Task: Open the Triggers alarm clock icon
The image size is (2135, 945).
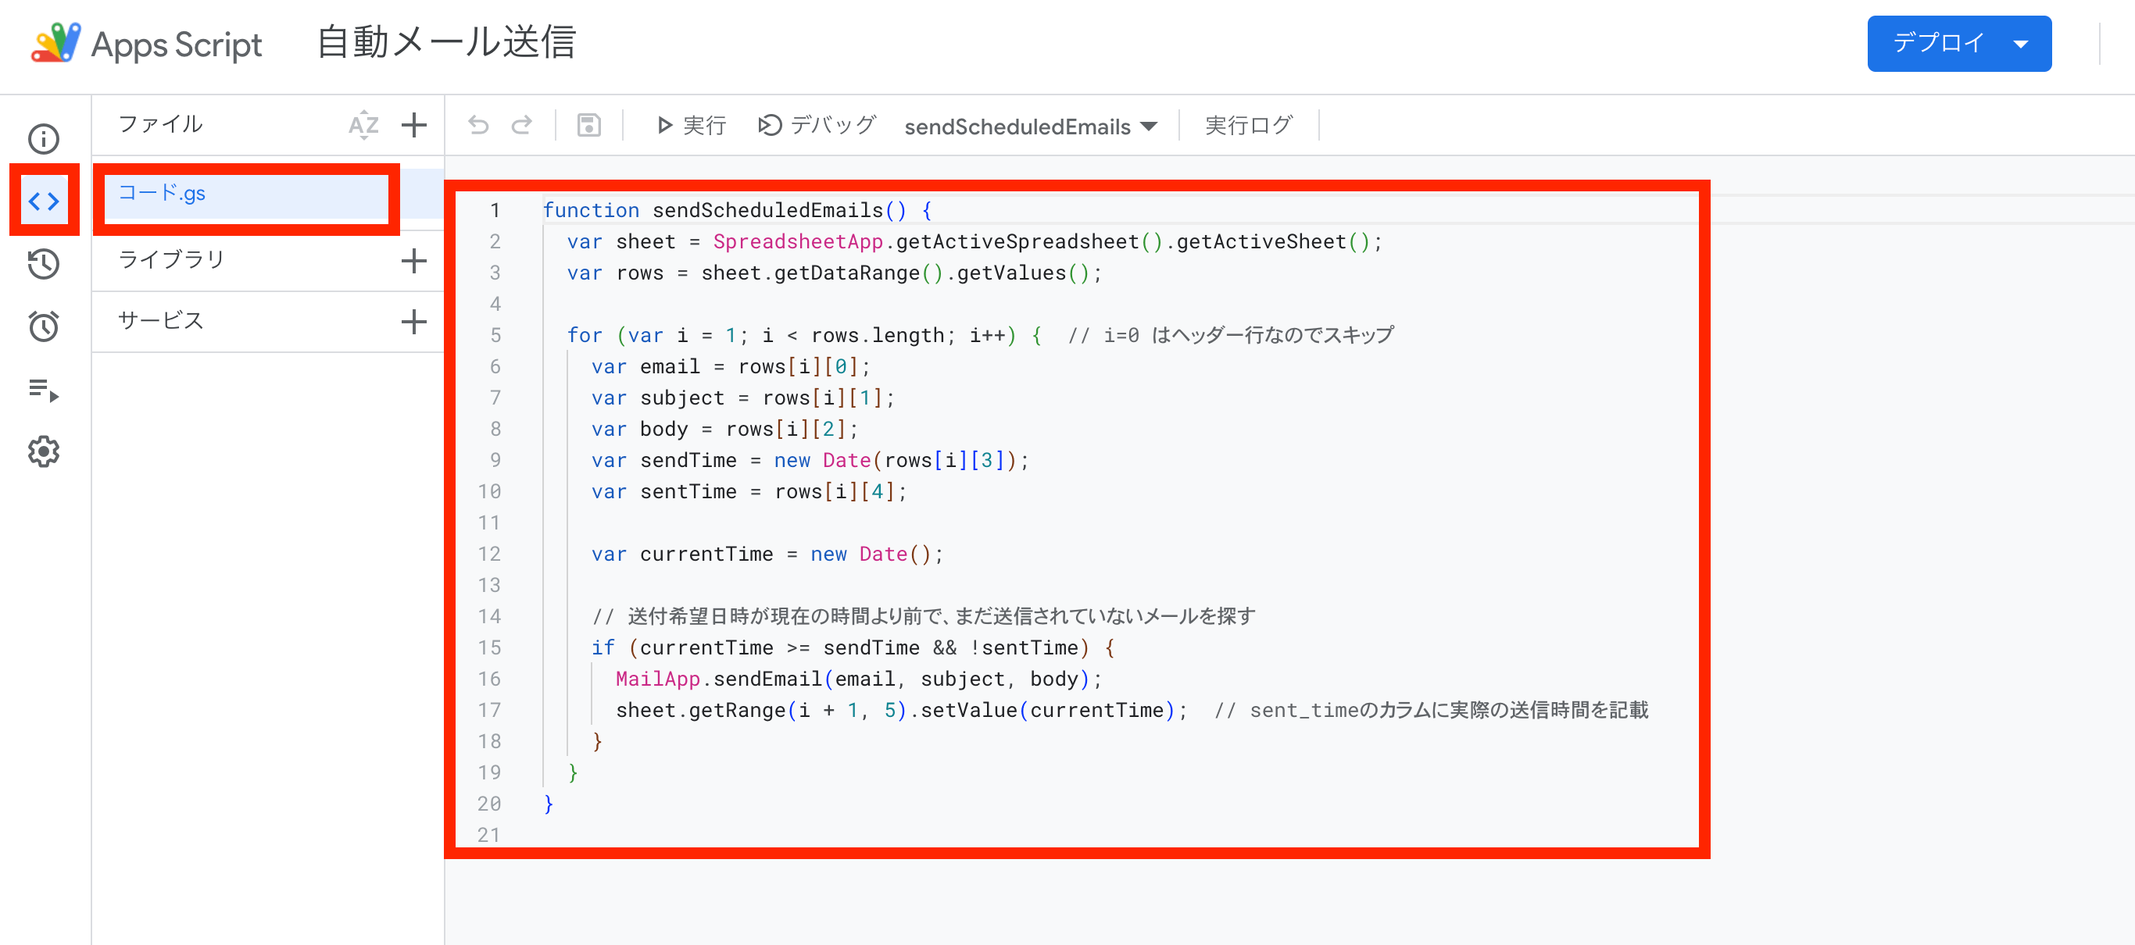Action: click(x=43, y=326)
